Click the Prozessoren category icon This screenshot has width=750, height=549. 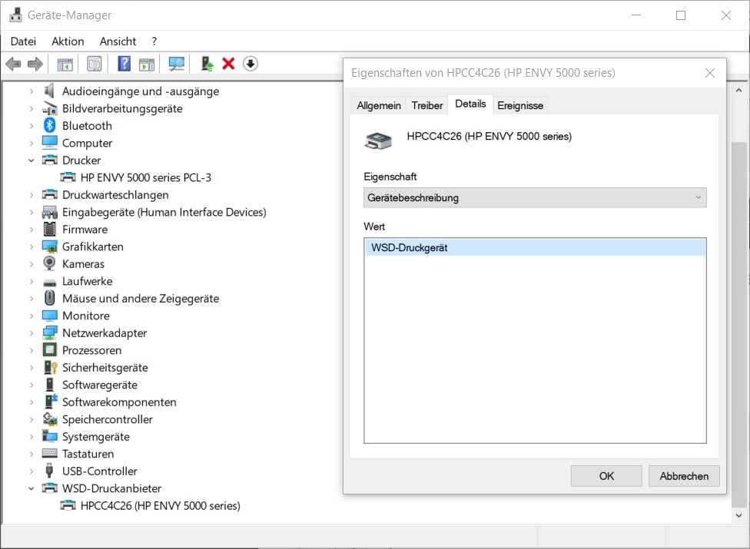click(50, 350)
